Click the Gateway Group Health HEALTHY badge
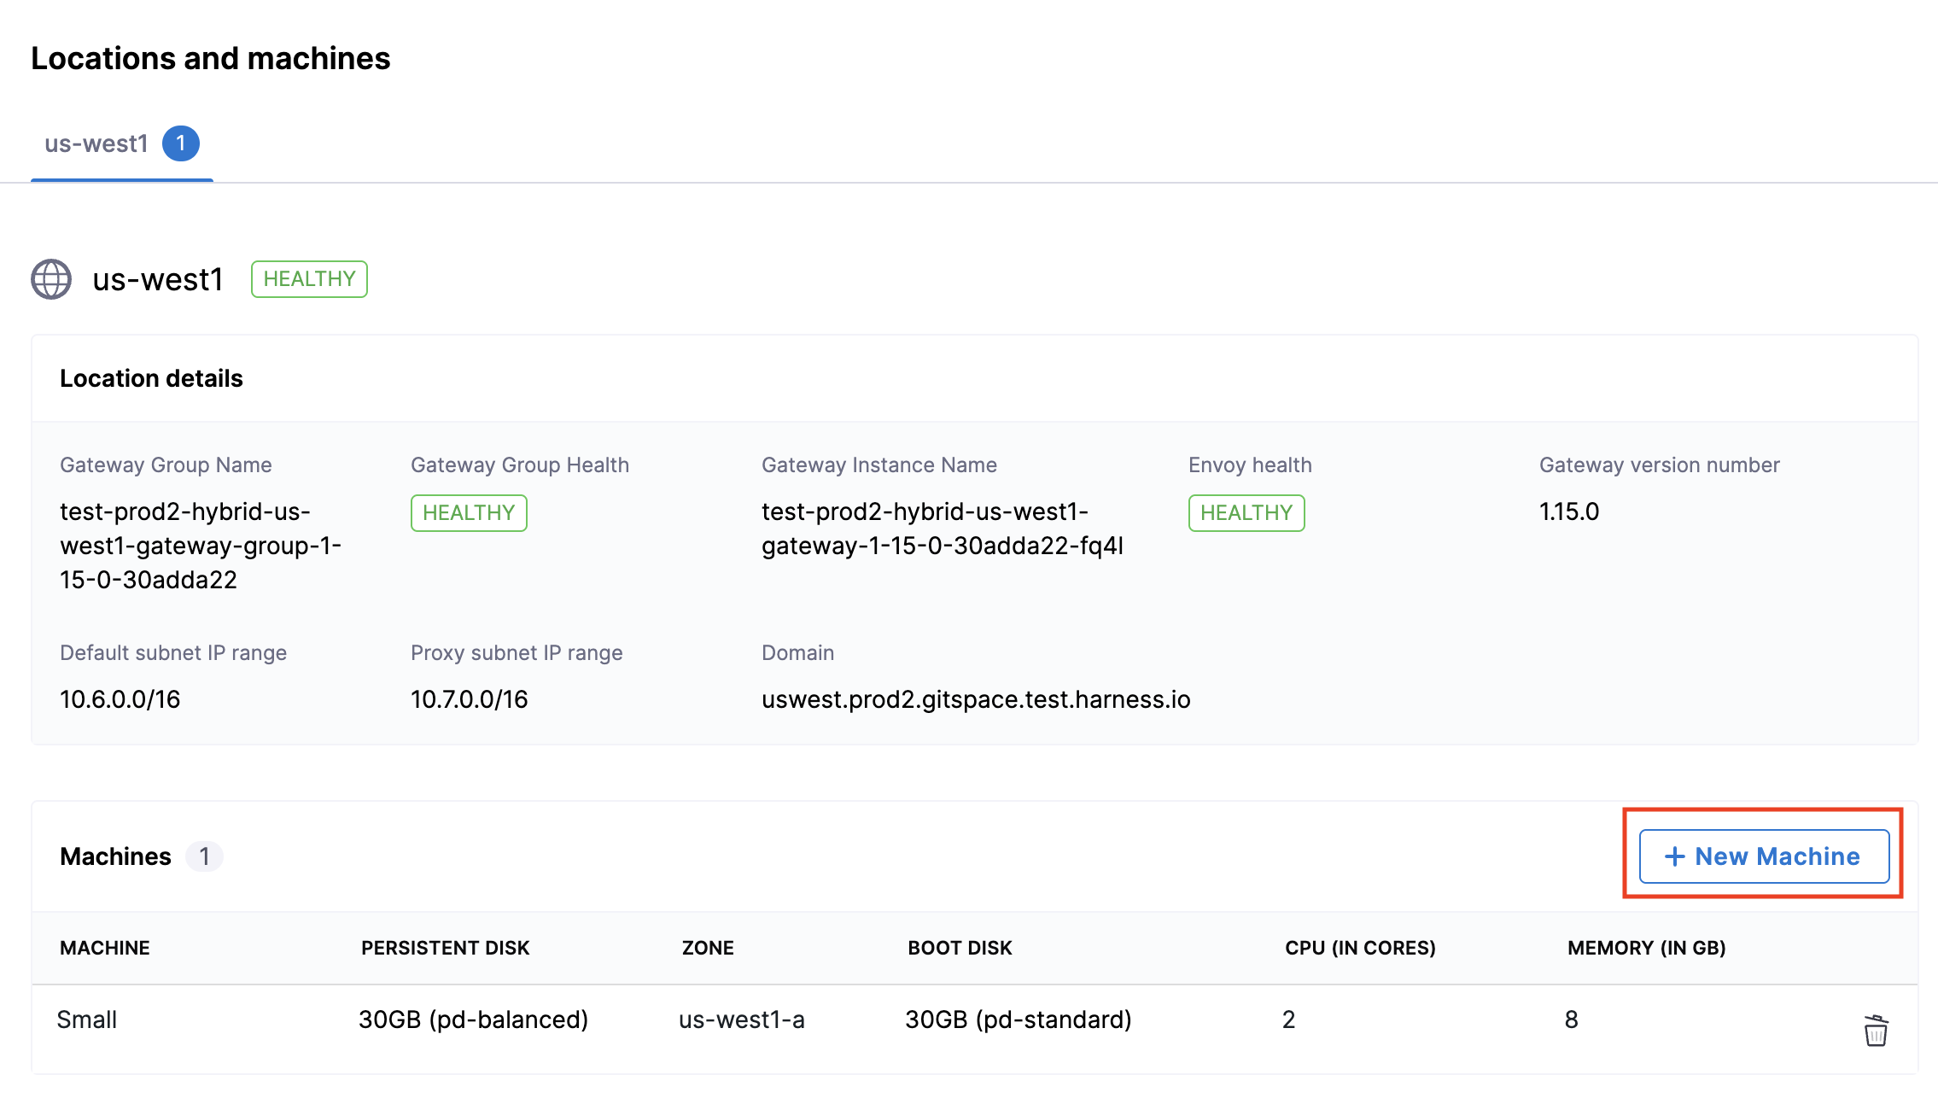The height and width of the screenshot is (1110, 1938). pyautogui.click(x=469, y=513)
